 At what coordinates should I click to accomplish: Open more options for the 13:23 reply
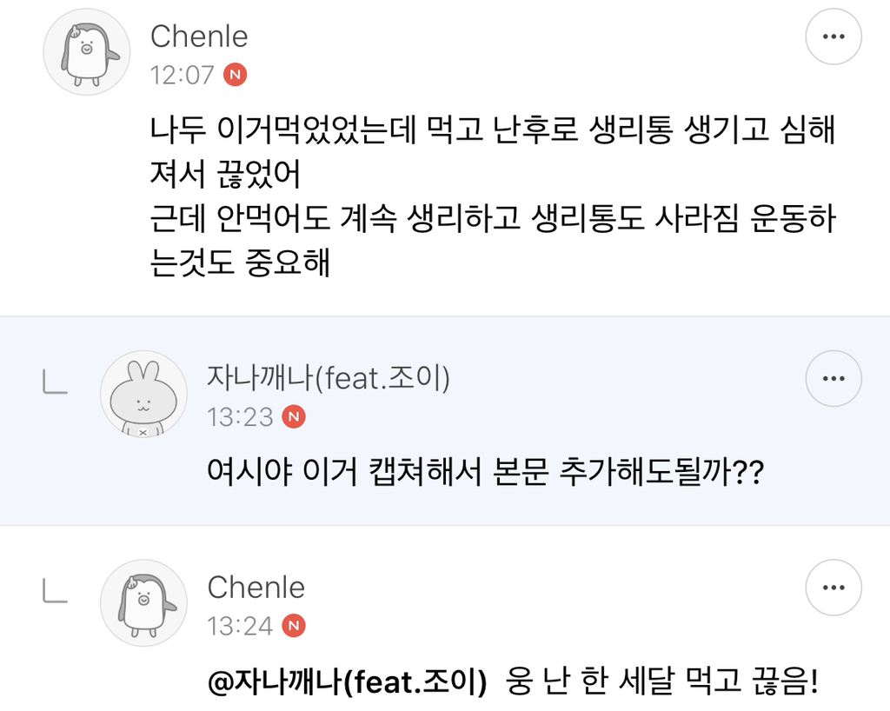pos(834,378)
